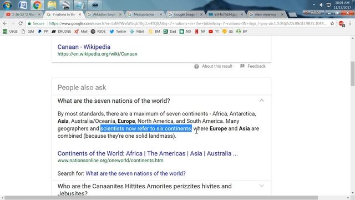Click the back navigation arrow
The width and height of the screenshot is (355, 200).
tap(5, 23)
